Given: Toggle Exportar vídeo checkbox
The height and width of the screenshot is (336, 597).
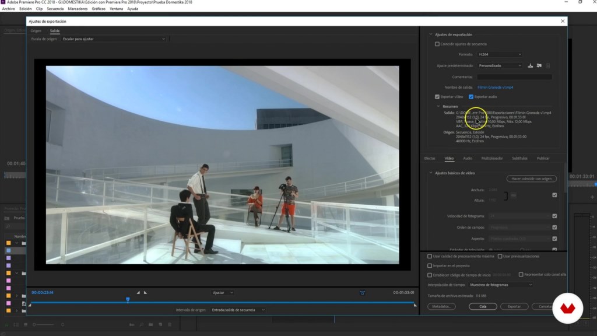Looking at the screenshot, I should tap(437, 97).
